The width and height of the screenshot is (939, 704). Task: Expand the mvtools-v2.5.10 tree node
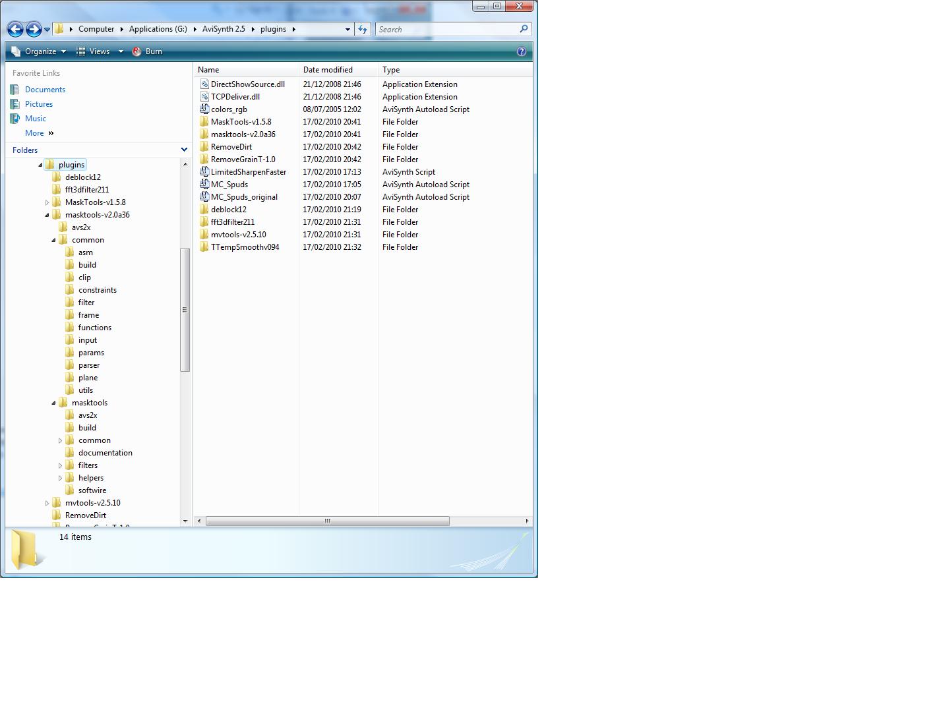(x=47, y=503)
